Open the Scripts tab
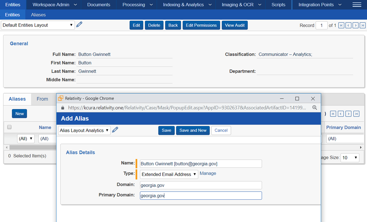This screenshot has height=222, width=367. pyautogui.click(x=278, y=5)
